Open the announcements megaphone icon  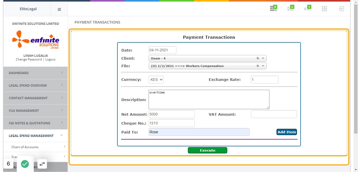(x=307, y=8)
